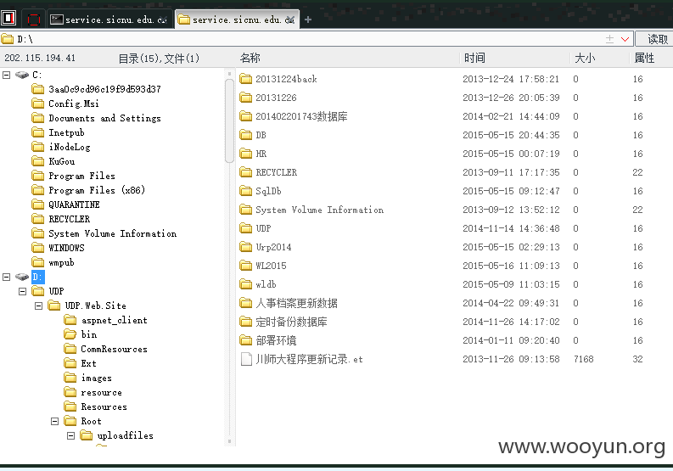Select QUARANTINE folder in tree
Image resolution: width=673 pixels, height=471 pixels.
tap(65, 205)
